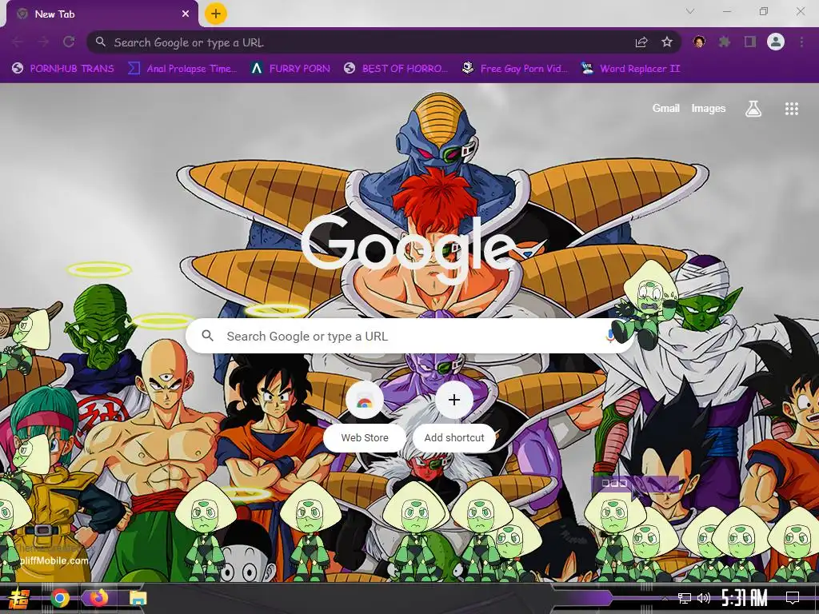Image resolution: width=819 pixels, height=614 pixels.
Task: Open a new tab with the plus button
Action: click(x=215, y=14)
